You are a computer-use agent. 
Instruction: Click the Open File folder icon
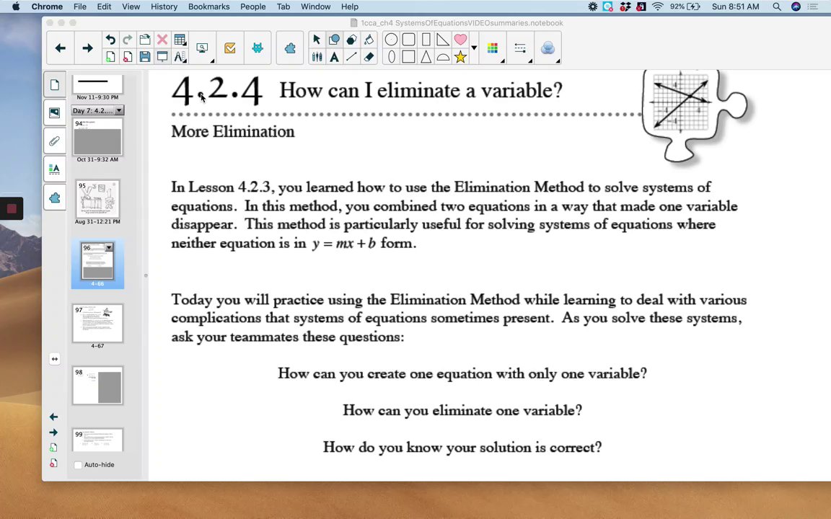145,40
